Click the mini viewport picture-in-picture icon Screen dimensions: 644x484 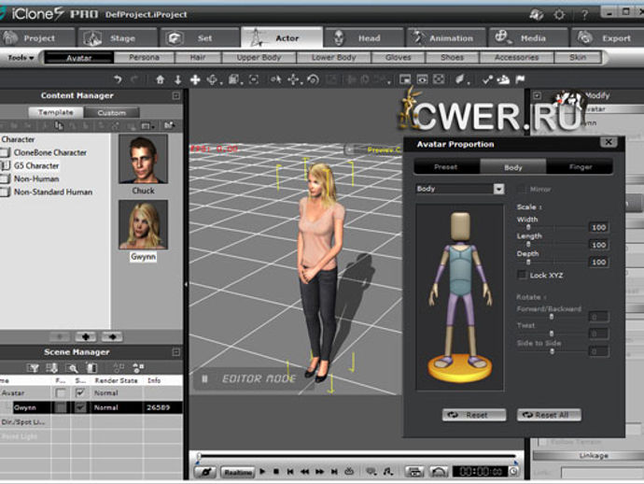pyautogui.click(x=405, y=79)
